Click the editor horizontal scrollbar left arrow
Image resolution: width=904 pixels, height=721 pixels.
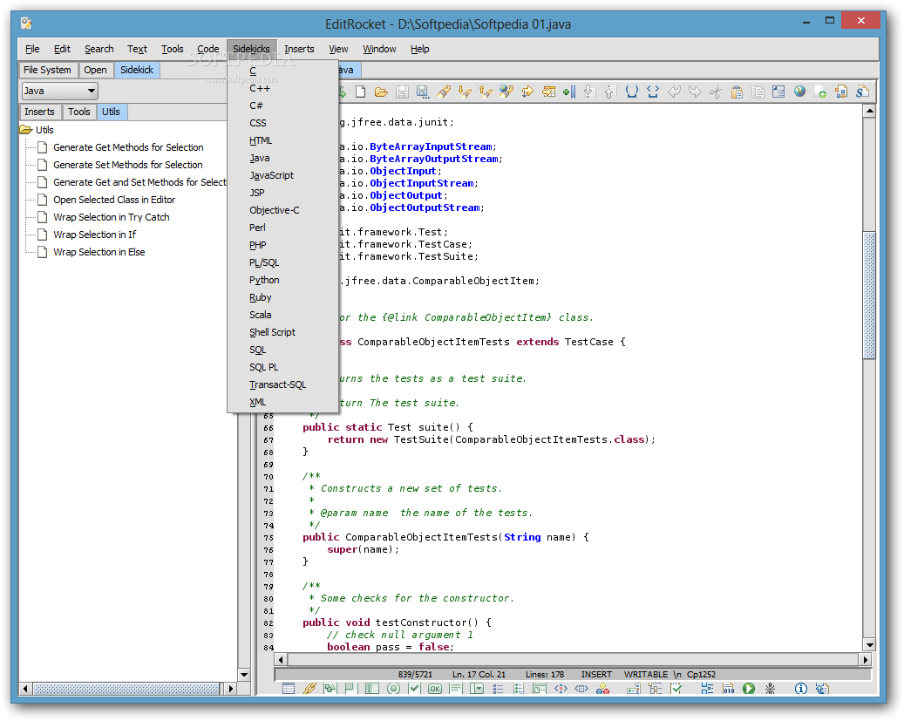point(281,659)
